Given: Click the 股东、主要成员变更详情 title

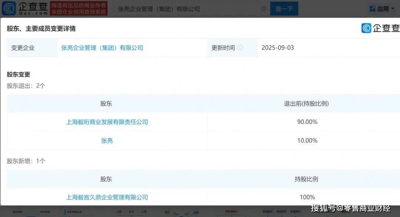Looking at the screenshot, I should (41, 28).
